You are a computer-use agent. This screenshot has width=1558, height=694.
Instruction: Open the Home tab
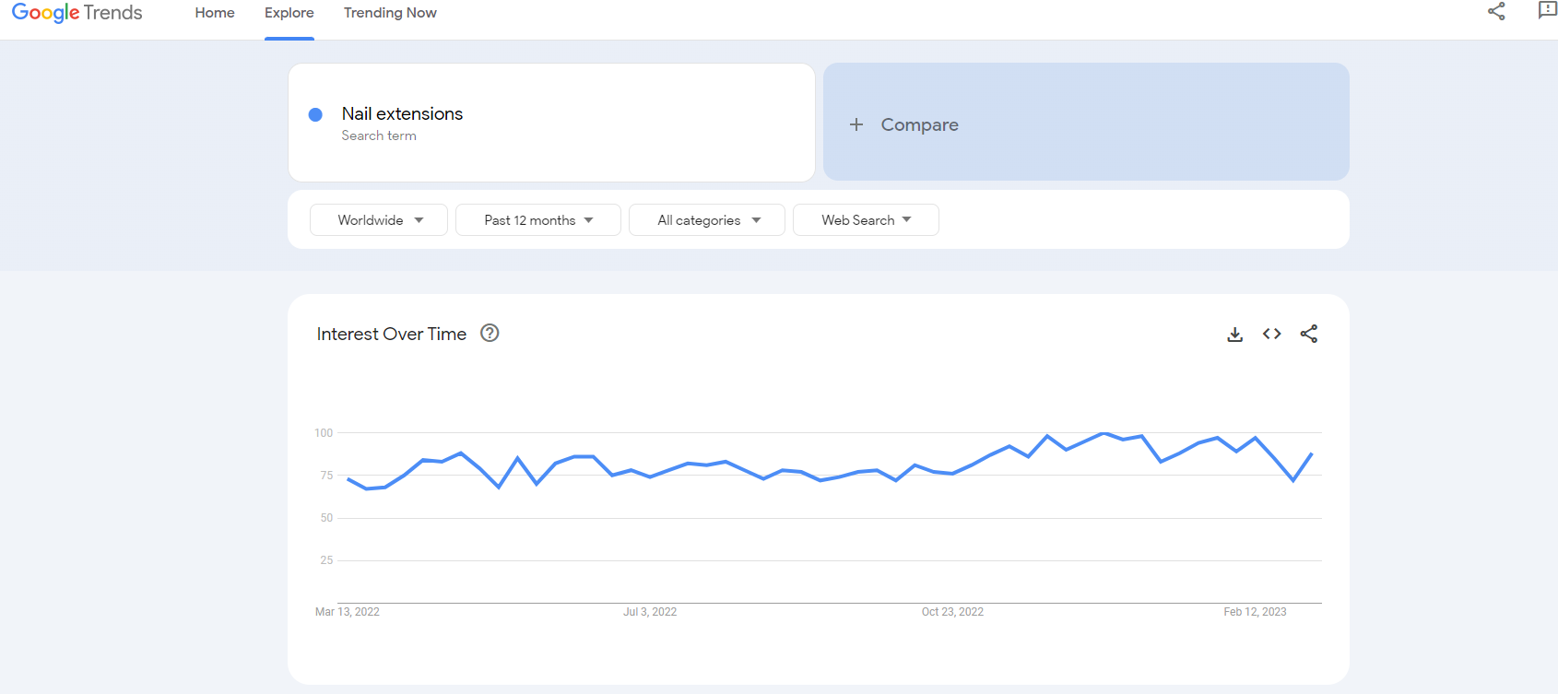click(x=215, y=13)
